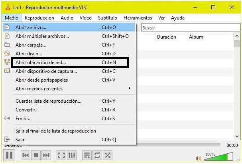Open the Subtítulo menu
The image size is (242, 164).
(108, 18)
